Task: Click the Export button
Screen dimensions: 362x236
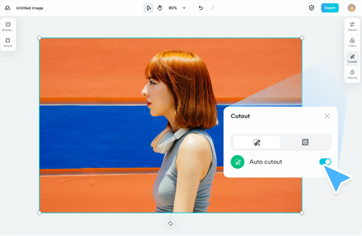Action: point(330,8)
